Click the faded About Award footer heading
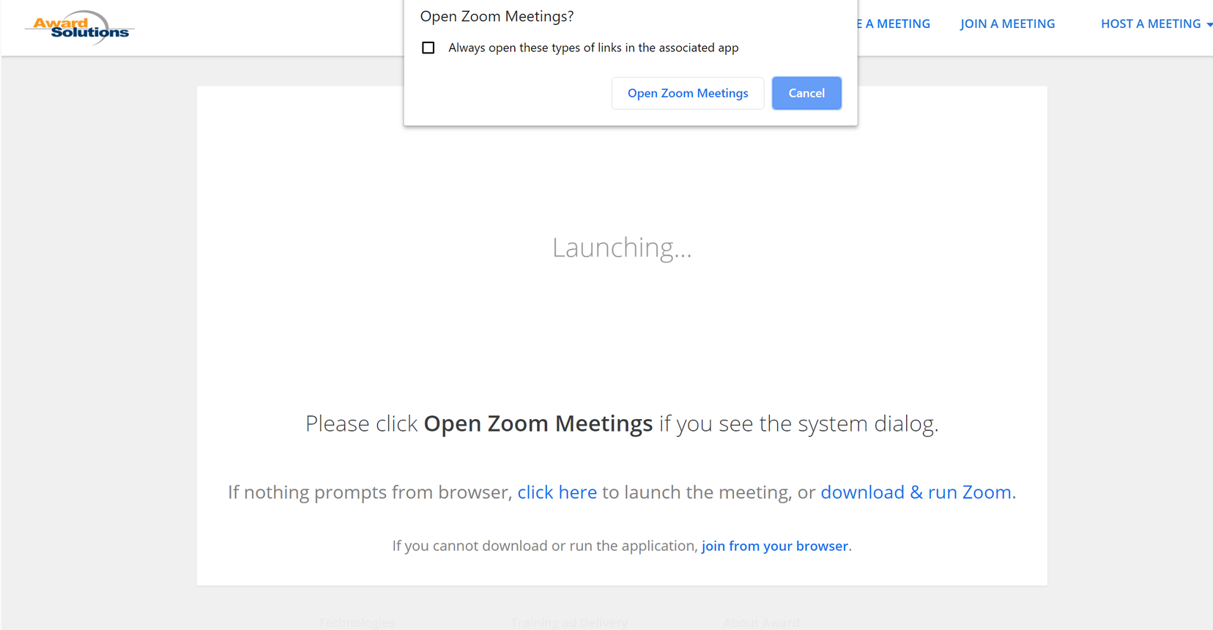The height and width of the screenshot is (630, 1213). tap(761, 623)
